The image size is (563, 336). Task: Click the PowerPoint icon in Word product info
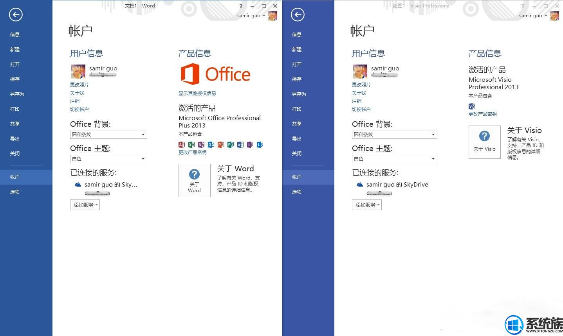pyautogui.click(x=221, y=145)
